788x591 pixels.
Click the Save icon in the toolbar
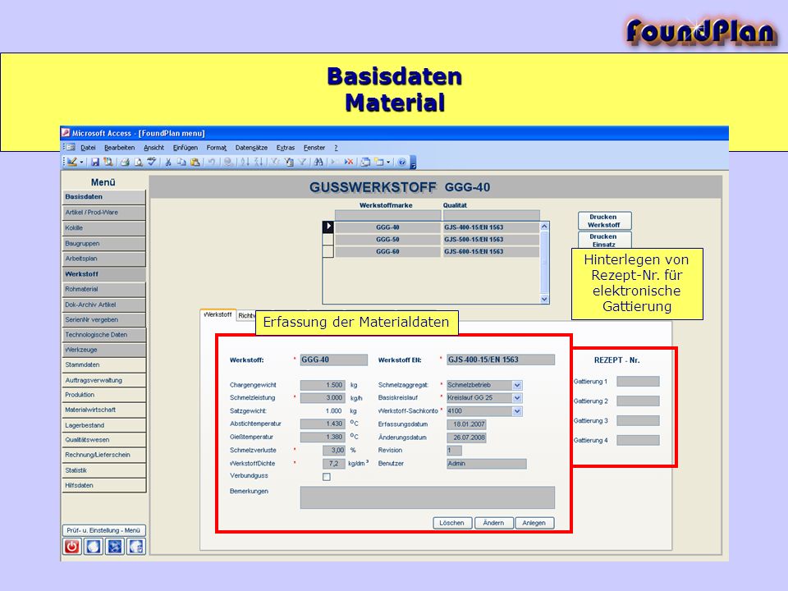94,162
